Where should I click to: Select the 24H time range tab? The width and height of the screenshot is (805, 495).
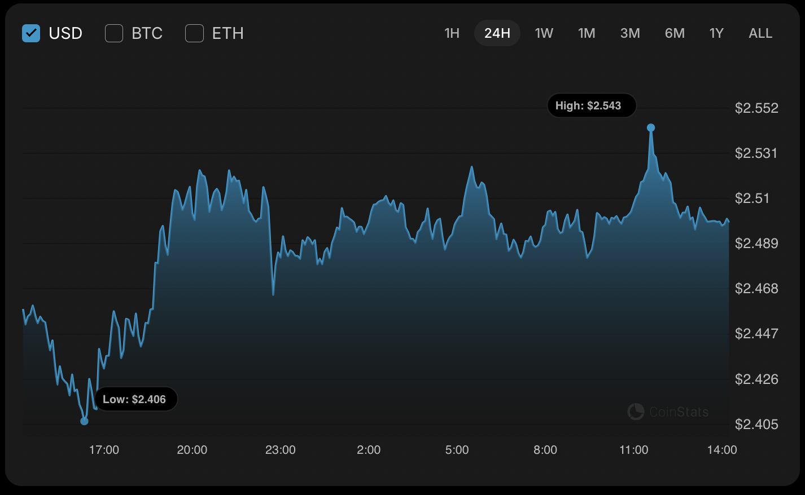click(x=497, y=33)
